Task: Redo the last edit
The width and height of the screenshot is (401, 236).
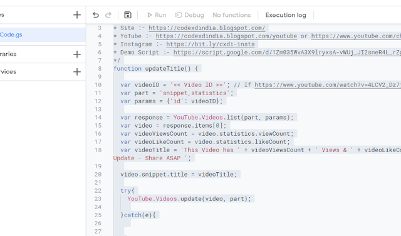Action: tap(108, 15)
